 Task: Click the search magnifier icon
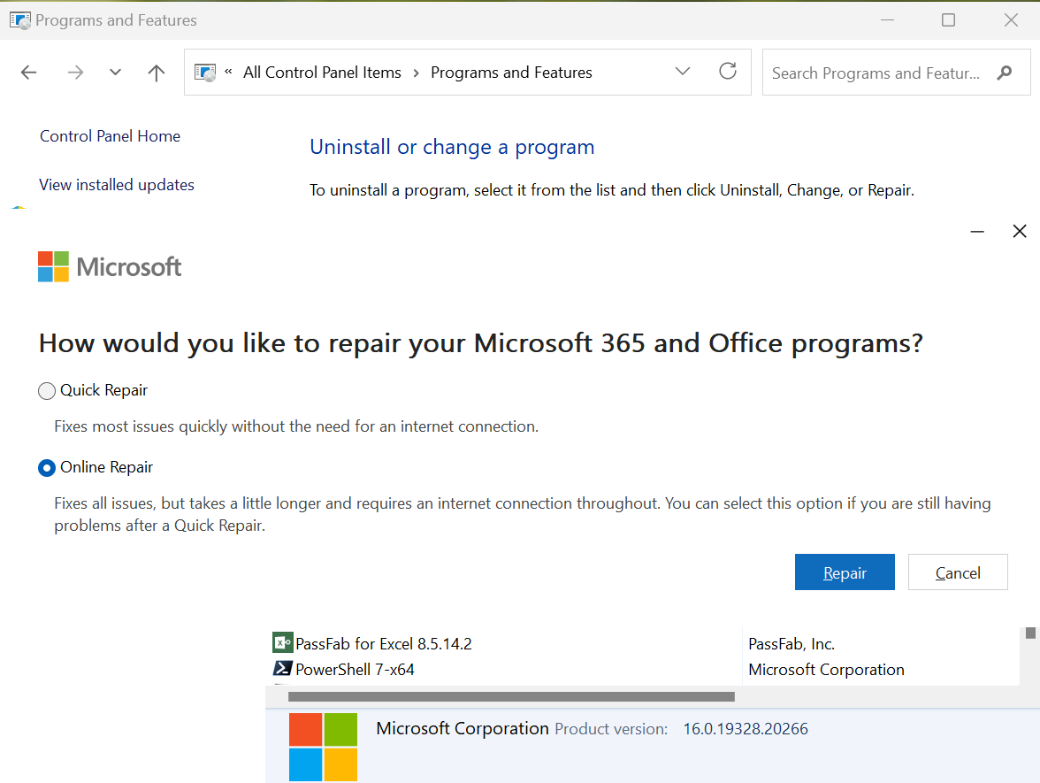click(1005, 73)
